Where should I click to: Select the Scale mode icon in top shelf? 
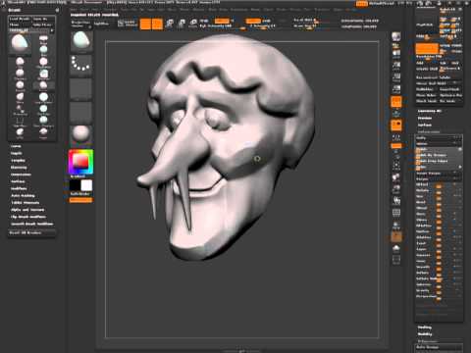(182, 24)
